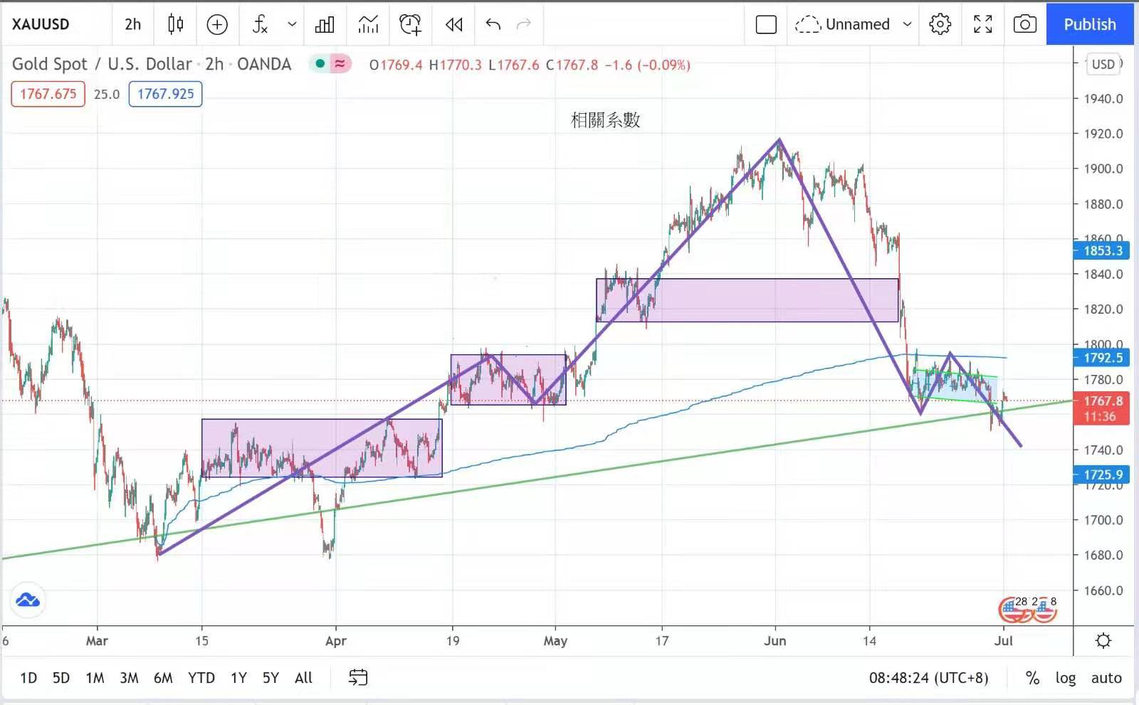Enter fullscreen mode
The width and height of the screenshot is (1139, 705).
[x=982, y=24]
